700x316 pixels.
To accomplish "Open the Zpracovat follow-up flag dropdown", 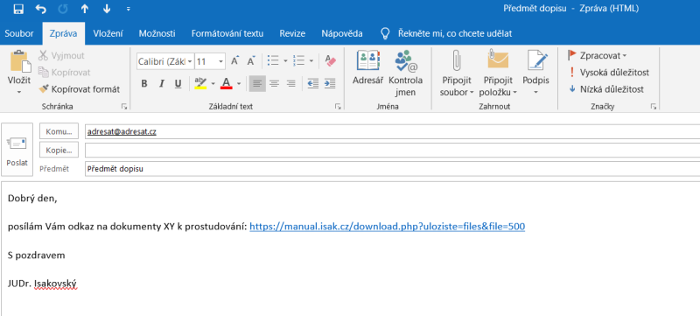I will [597, 56].
